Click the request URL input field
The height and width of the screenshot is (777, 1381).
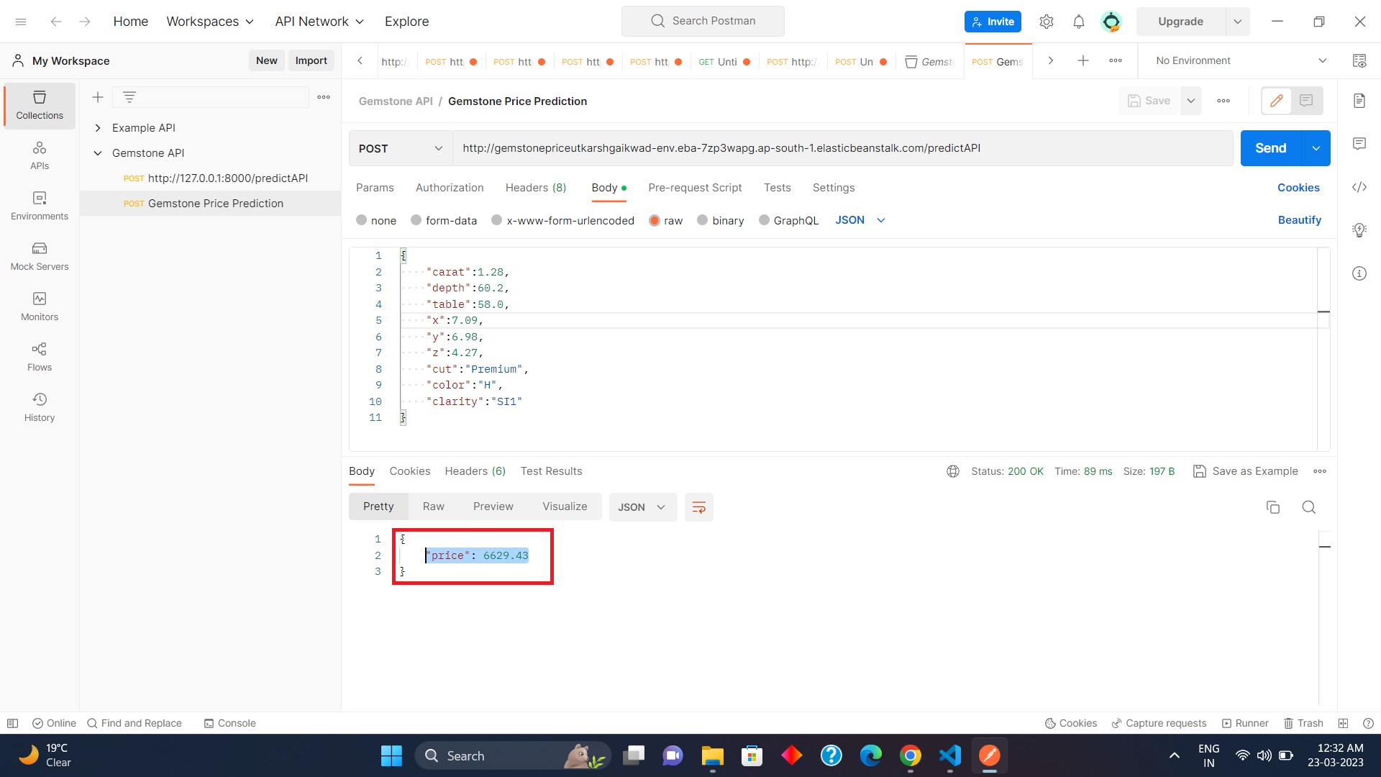842,148
